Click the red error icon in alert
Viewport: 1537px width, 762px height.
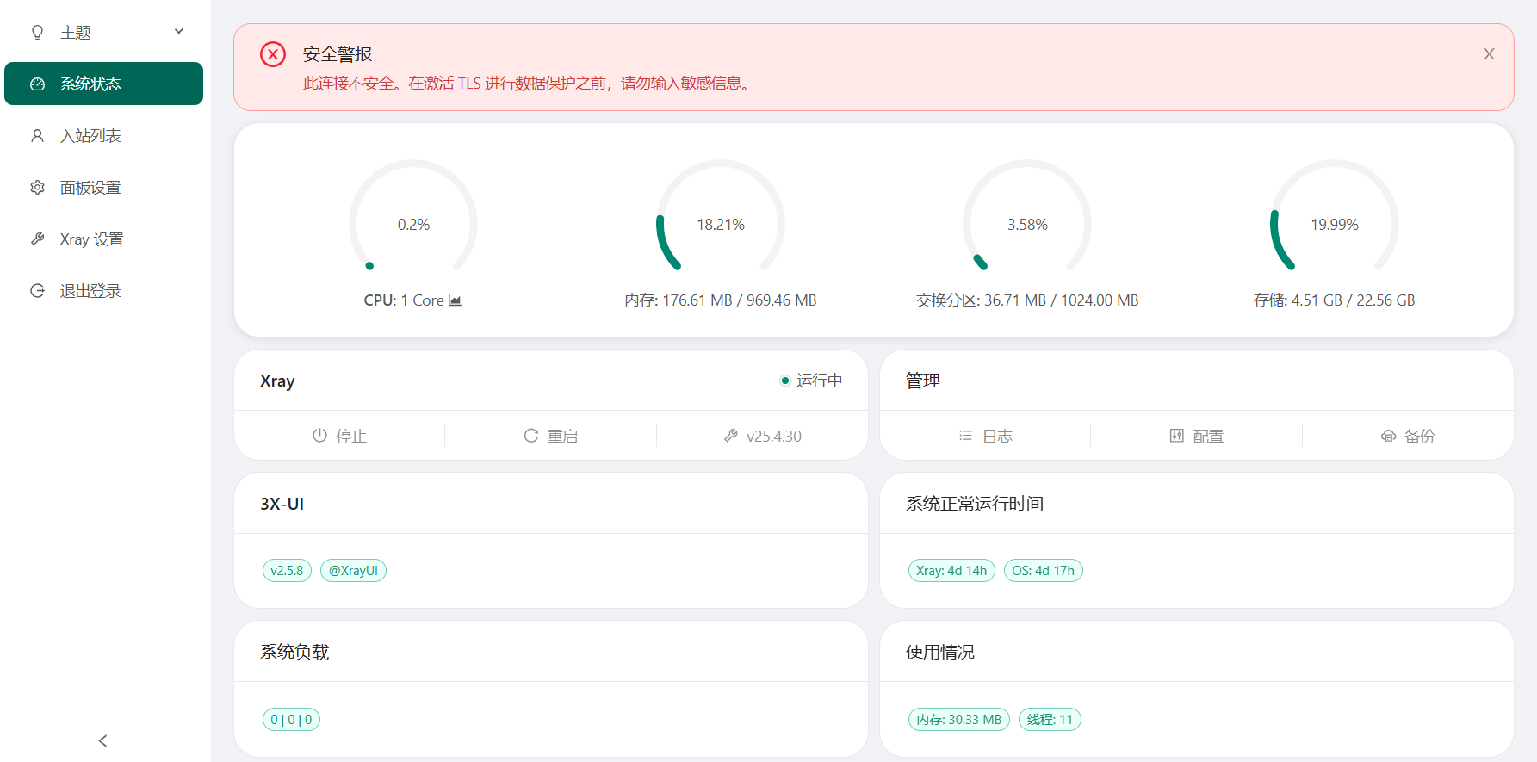273,54
